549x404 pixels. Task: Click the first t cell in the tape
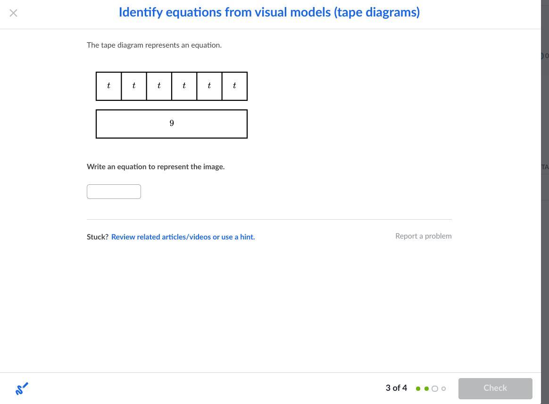109,86
